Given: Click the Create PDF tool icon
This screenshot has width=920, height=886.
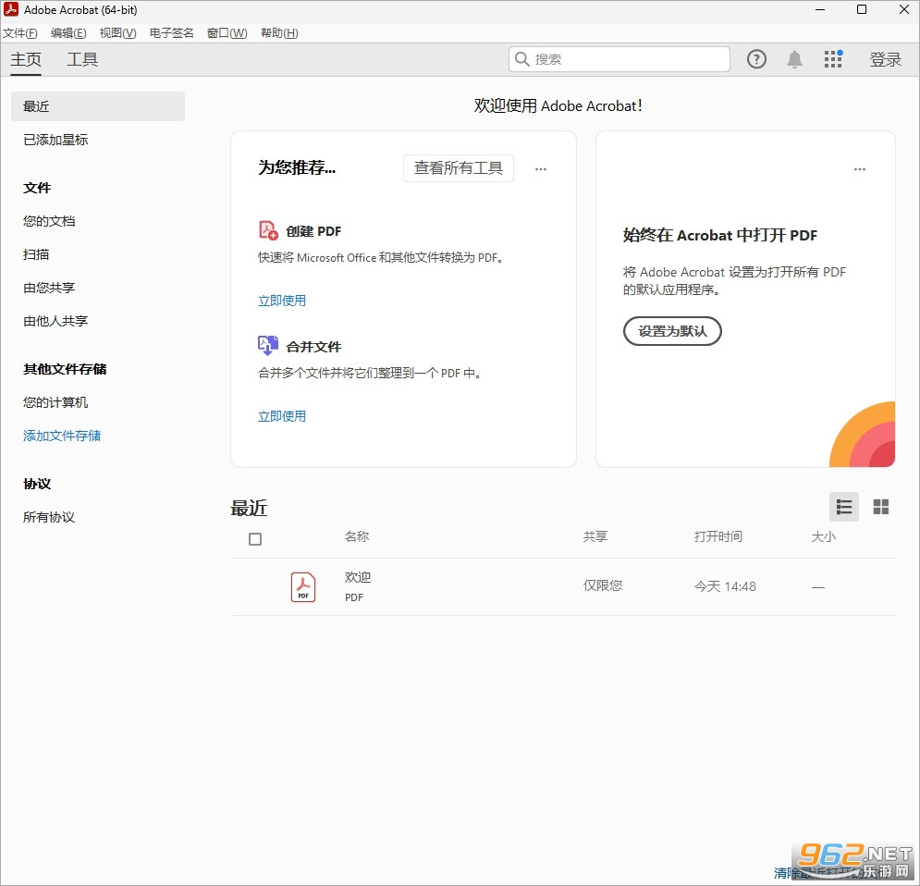Looking at the screenshot, I should tap(268, 230).
